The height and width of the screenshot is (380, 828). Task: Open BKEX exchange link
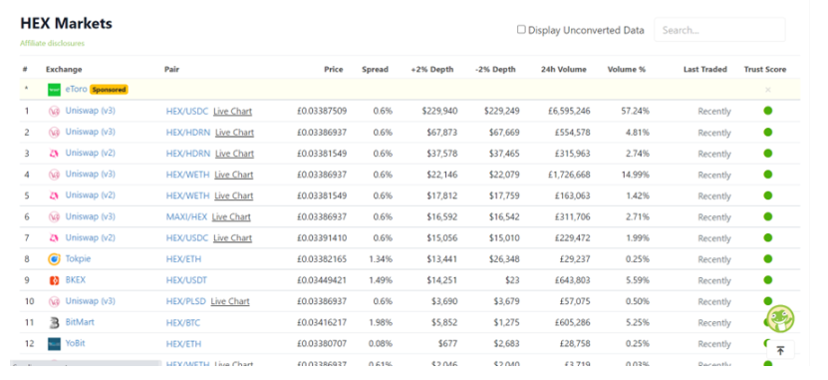tap(75, 280)
